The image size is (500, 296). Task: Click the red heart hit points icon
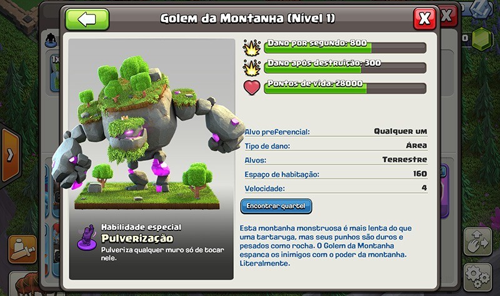(x=252, y=87)
